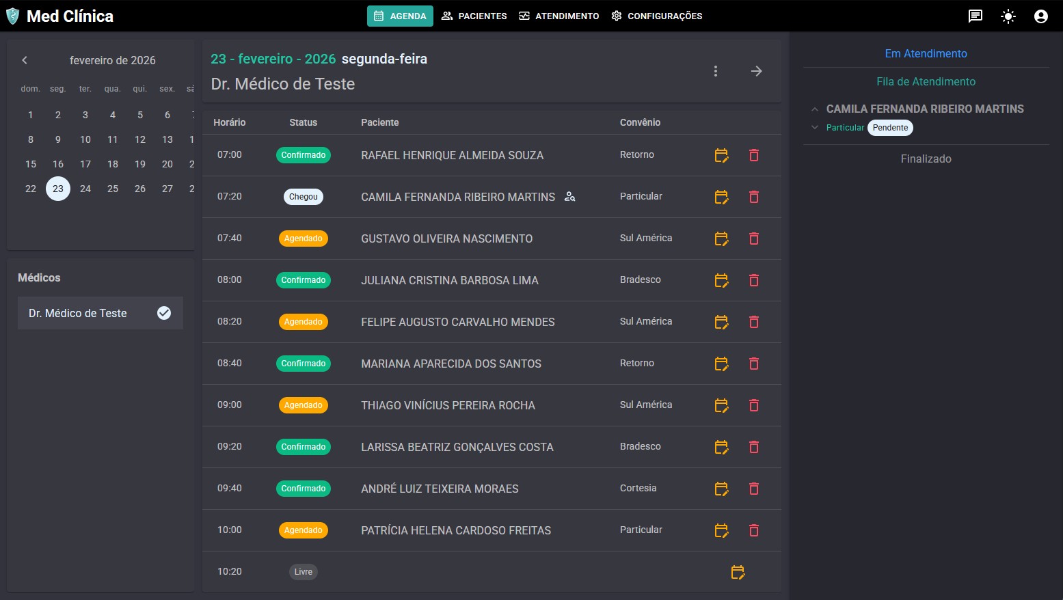The image size is (1063, 600).
Task: Delete appointment of Patrícia Helena Cardoso Freitas
Action: 754,530
